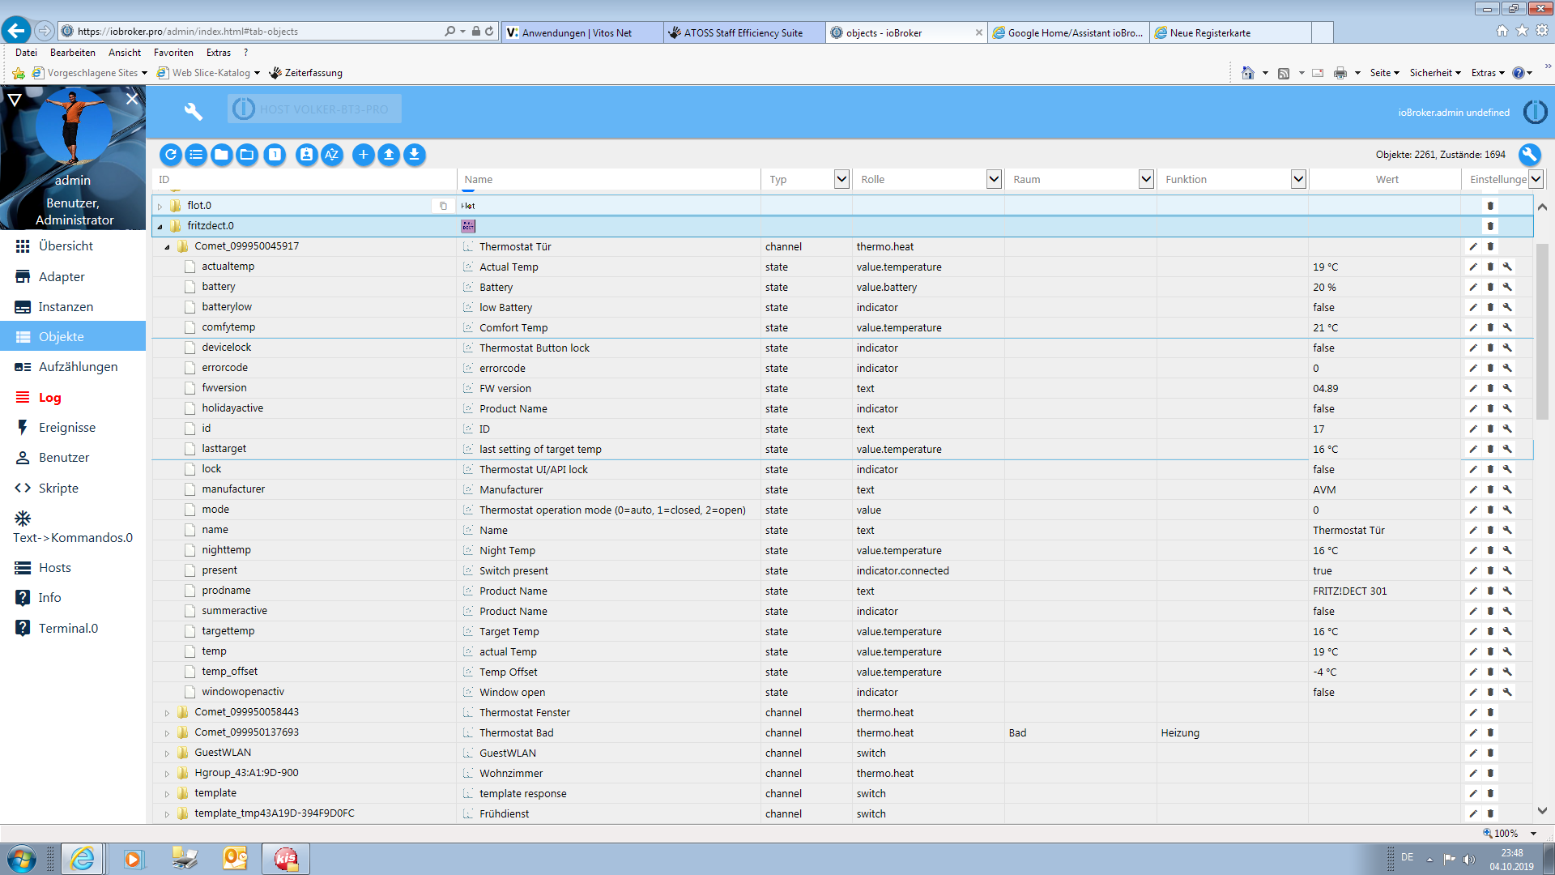1555x875 pixels.
Task: Switch to the Log sidebar tab
Action: [x=49, y=397]
